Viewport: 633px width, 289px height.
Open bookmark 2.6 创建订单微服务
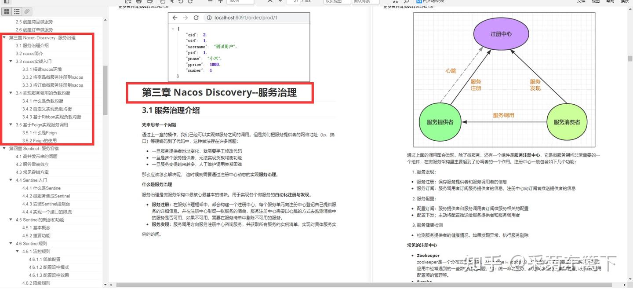tap(34, 30)
